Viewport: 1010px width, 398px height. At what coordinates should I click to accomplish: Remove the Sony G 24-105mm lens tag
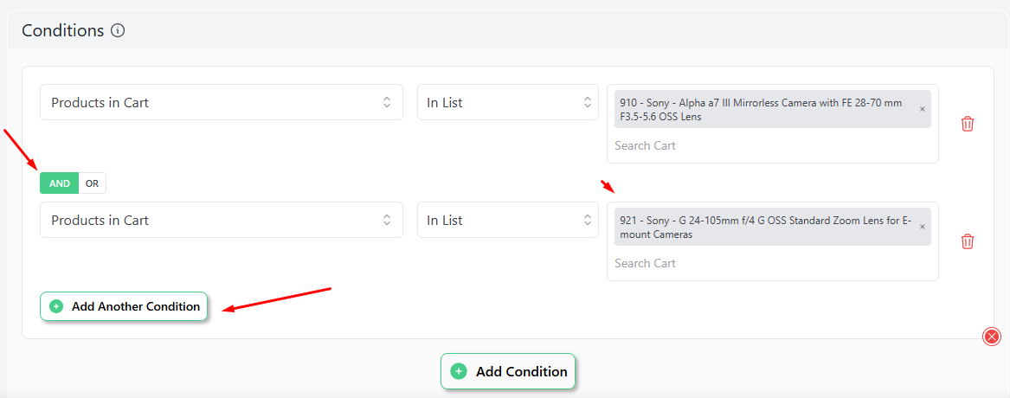click(x=922, y=227)
